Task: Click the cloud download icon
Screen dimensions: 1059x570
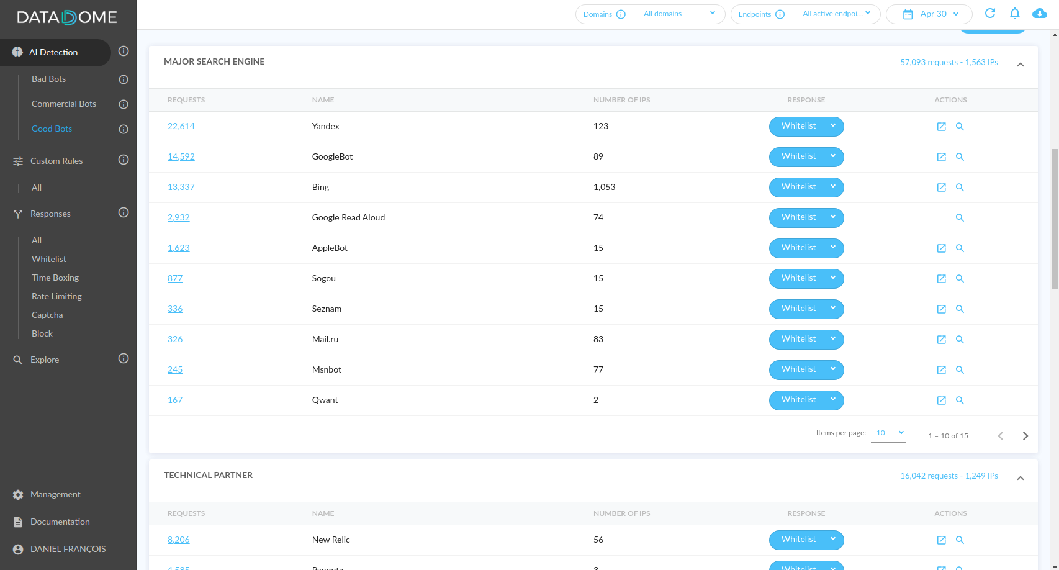Action: point(1040,13)
